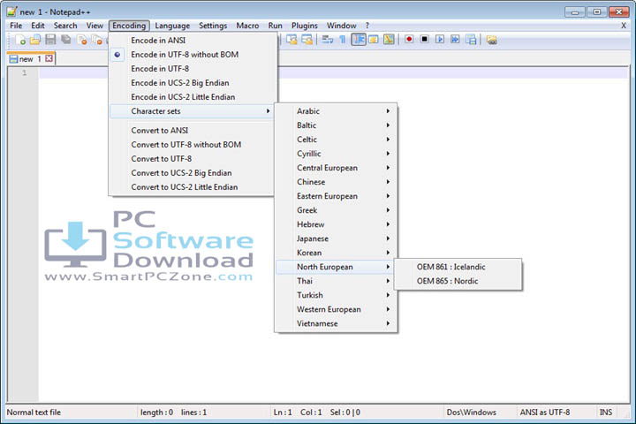Viewport: 636px width, 424px height.
Task: Choose Convert to ANSI
Action: point(192,130)
